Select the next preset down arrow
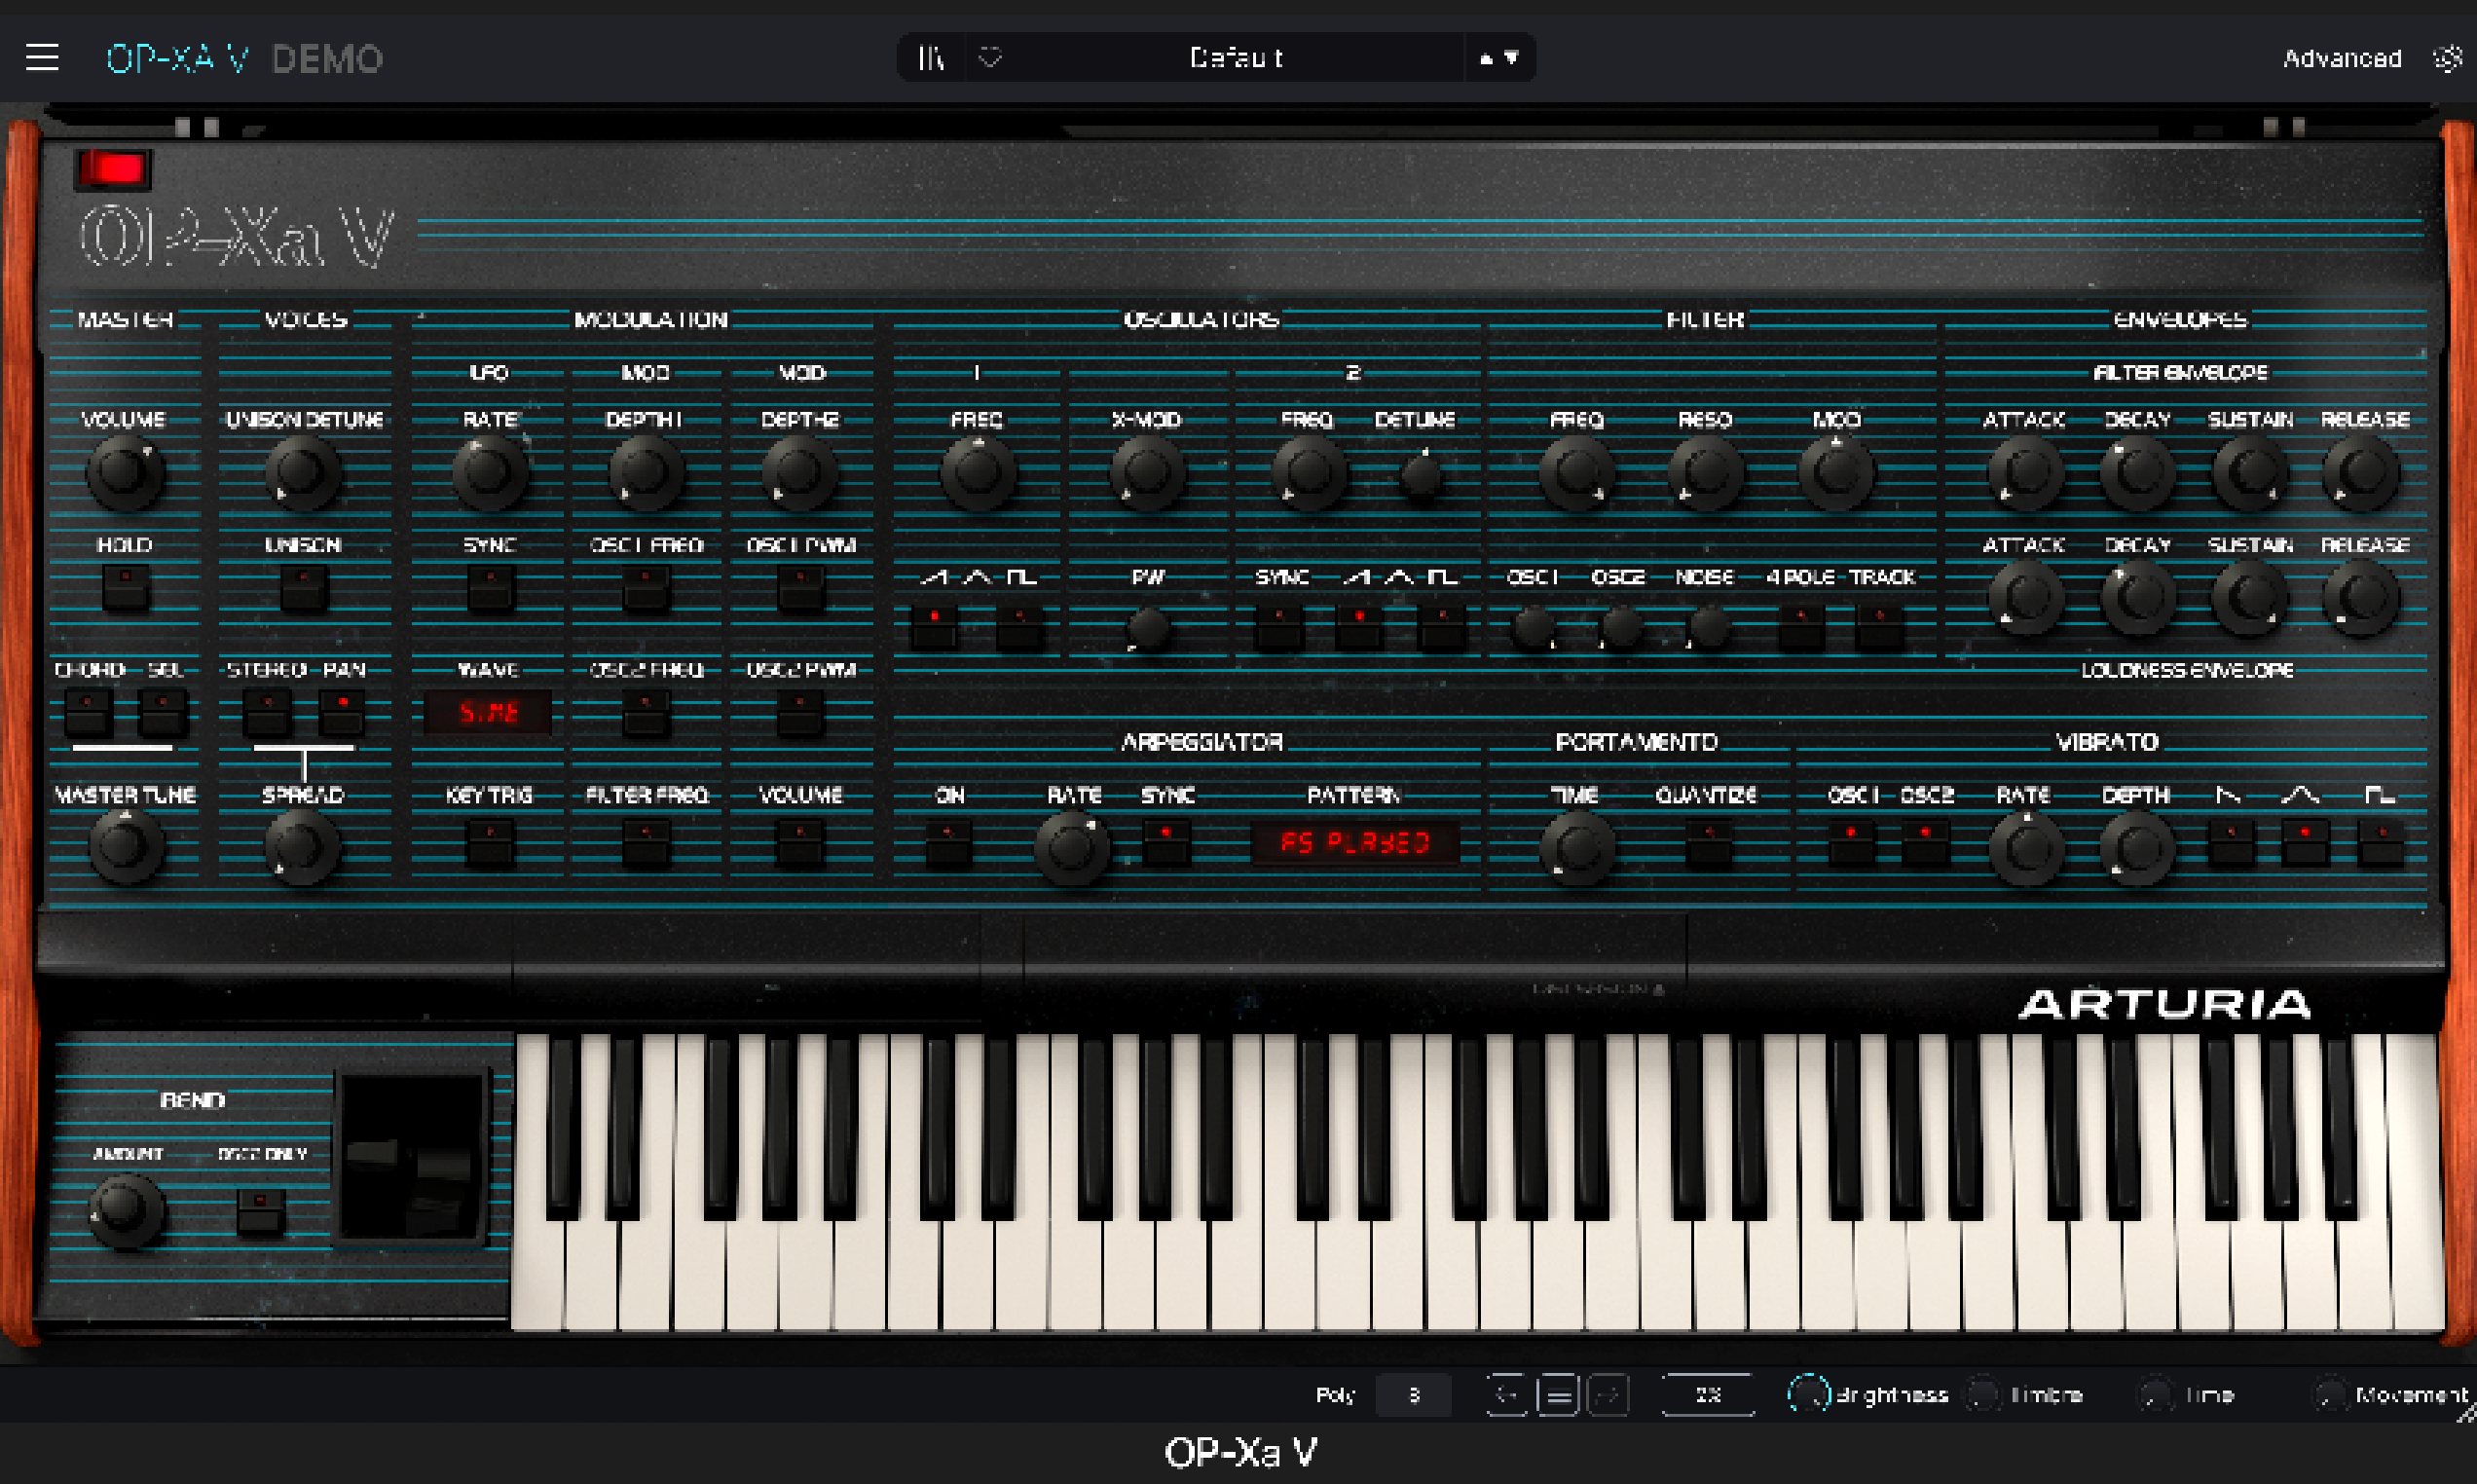The image size is (2477, 1484). (x=1511, y=58)
